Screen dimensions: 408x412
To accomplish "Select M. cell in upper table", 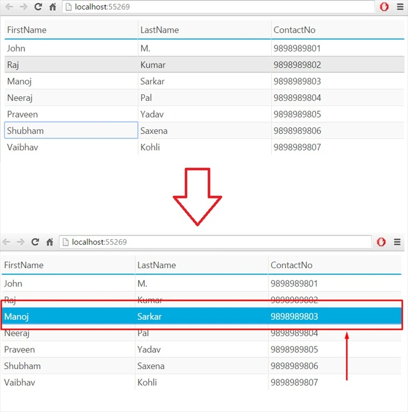I will tap(205, 48).
